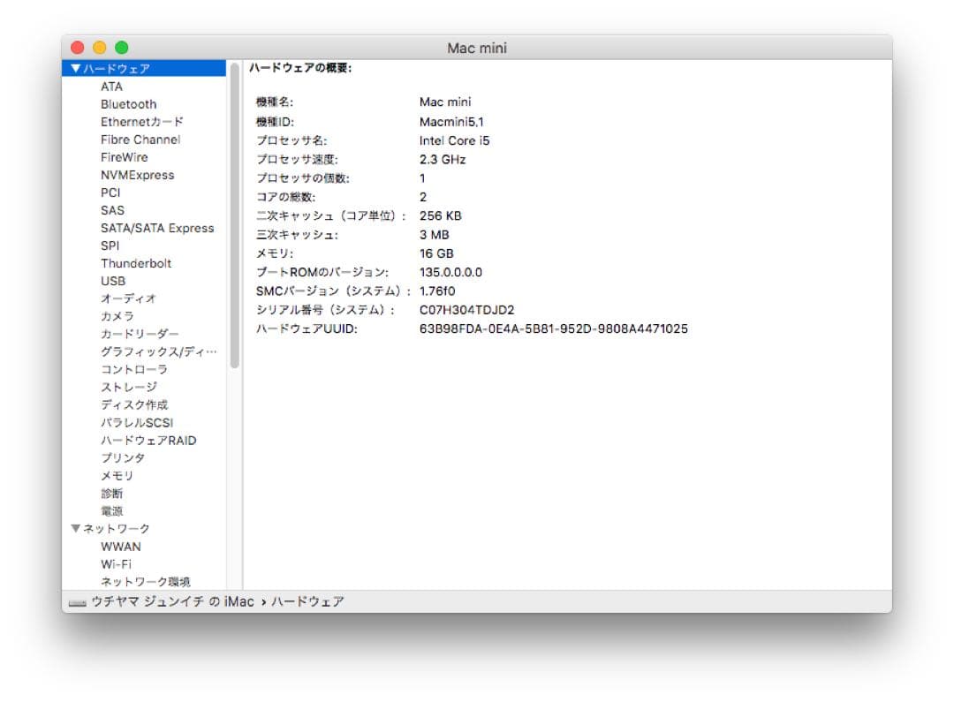Select メモリ in the sidebar list

(117, 476)
